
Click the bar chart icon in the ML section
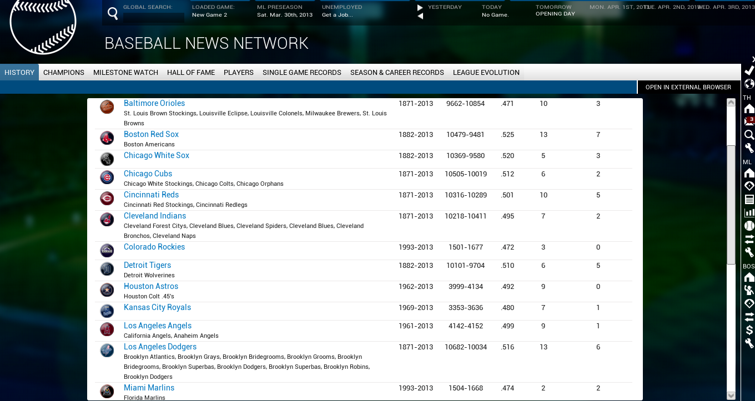click(749, 212)
